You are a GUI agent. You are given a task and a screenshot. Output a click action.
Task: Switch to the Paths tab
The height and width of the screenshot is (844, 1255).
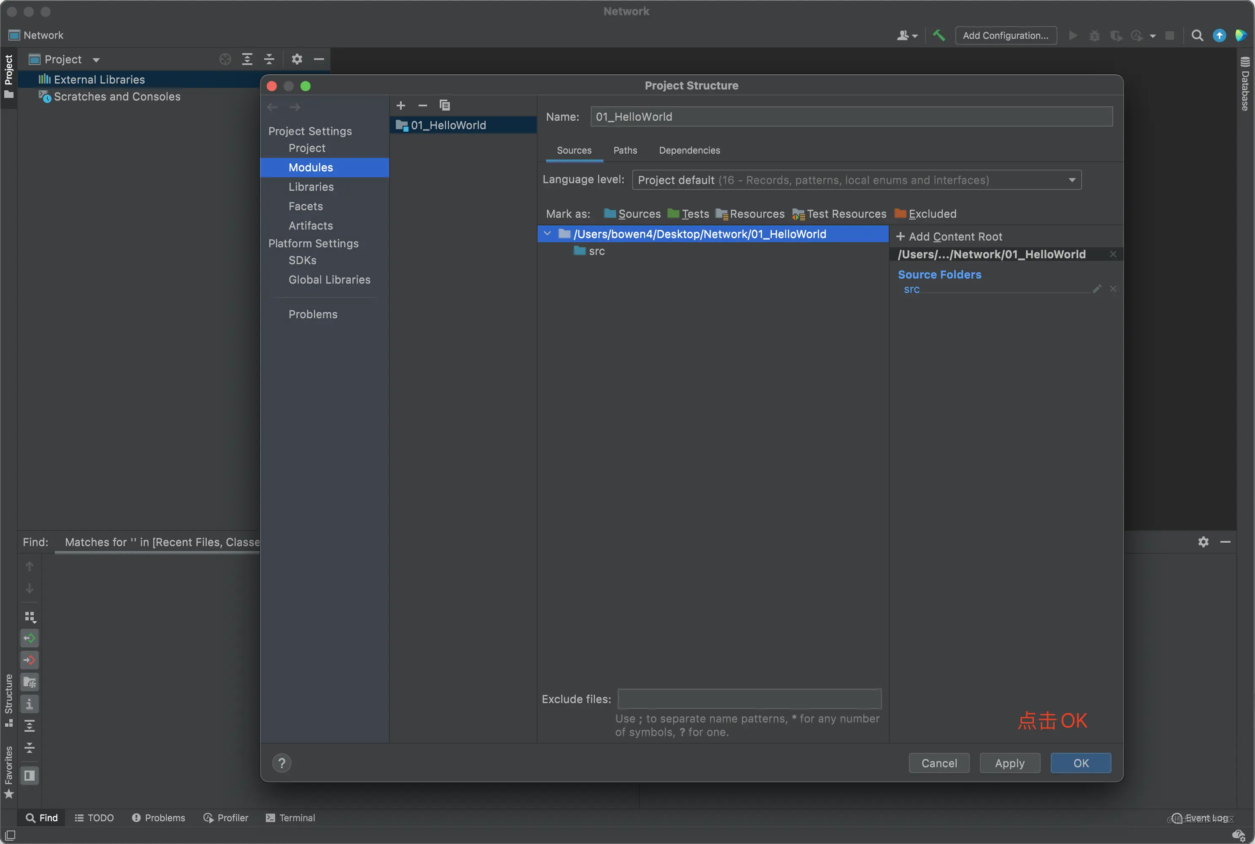[625, 151]
